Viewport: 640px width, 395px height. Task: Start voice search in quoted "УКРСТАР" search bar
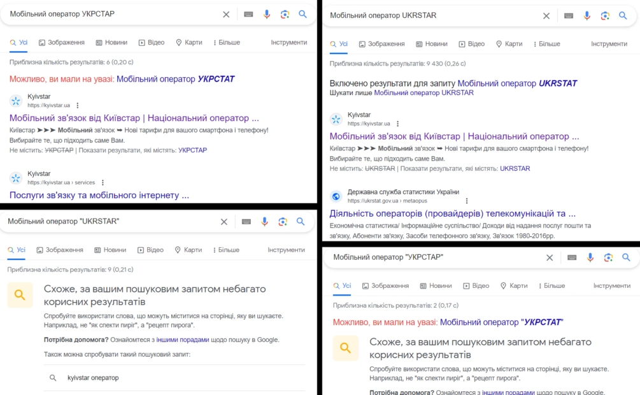coord(590,258)
